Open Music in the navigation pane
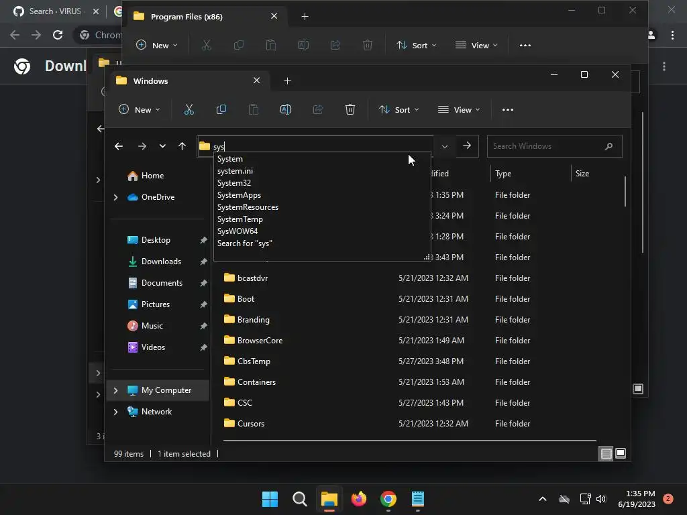Viewport: 687px width, 515px height. point(152,326)
